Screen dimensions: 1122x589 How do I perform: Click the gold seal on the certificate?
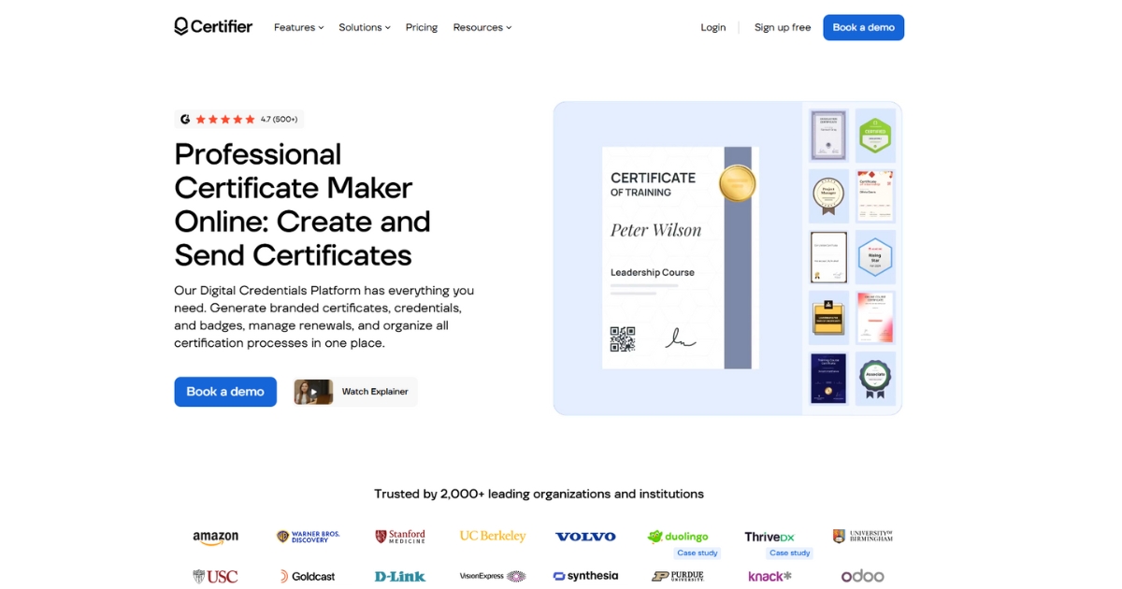point(737,182)
